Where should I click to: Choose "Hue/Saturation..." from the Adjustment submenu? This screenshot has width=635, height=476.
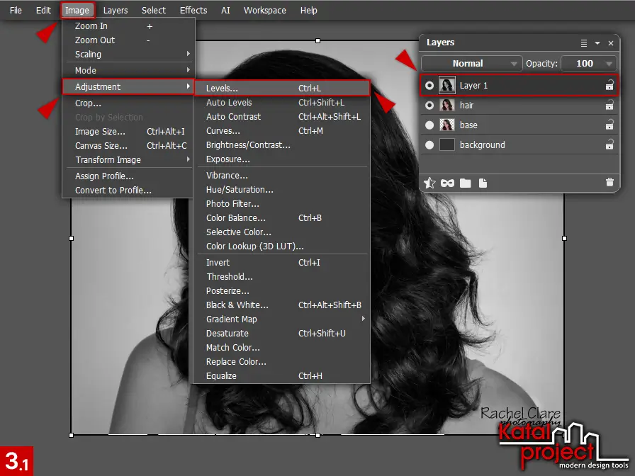click(x=241, y=189)
